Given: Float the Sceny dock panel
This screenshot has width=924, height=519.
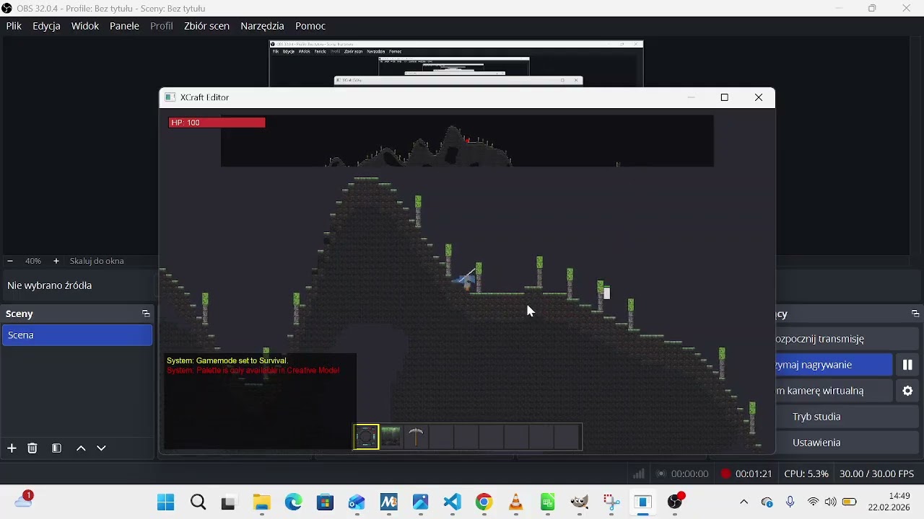Looking at the screenshot, I should pos(146,314).
